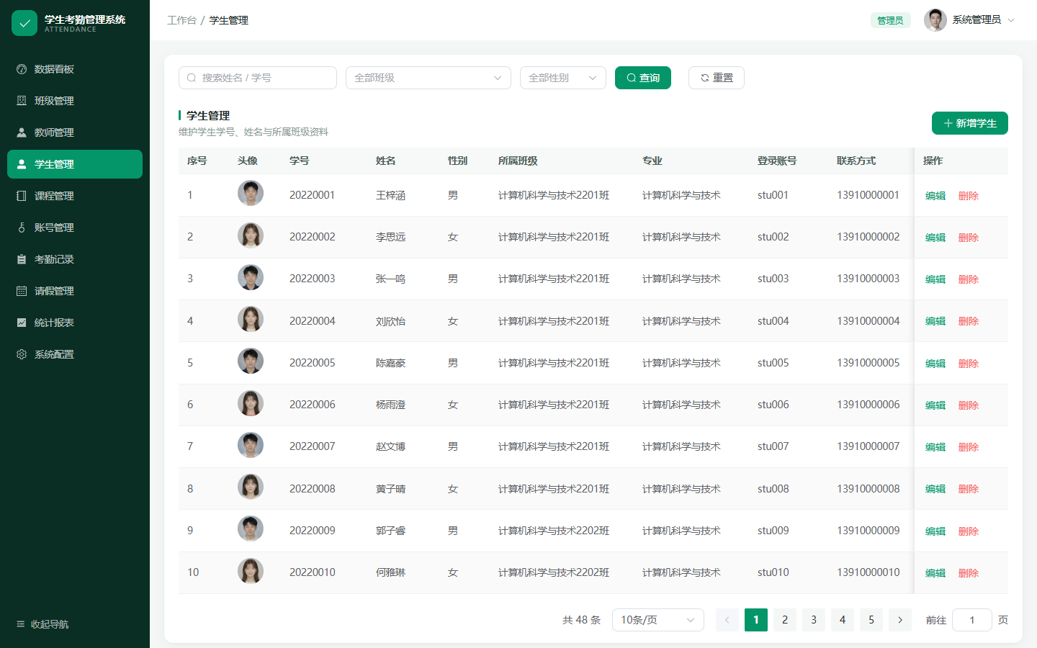This screenshot has height=648, width=1037.
Task: Select the 教师管理 person icon
Action: (x=22, y=132)
